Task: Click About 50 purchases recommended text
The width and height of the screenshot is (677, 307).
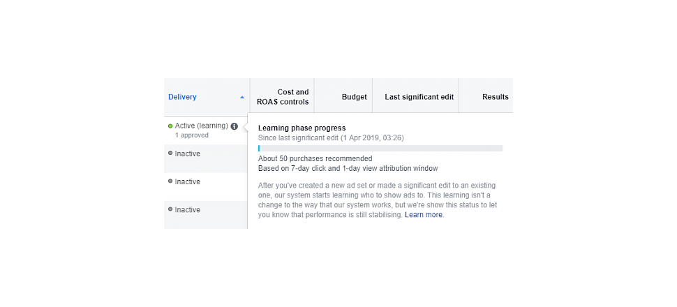Action: click(x=315, y=158)
